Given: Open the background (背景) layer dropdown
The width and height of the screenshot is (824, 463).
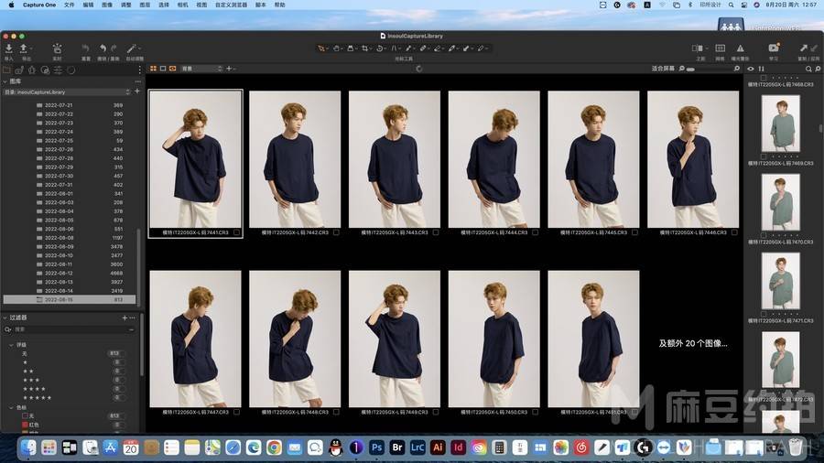Looking at the screenshot, I should point(201,69).
